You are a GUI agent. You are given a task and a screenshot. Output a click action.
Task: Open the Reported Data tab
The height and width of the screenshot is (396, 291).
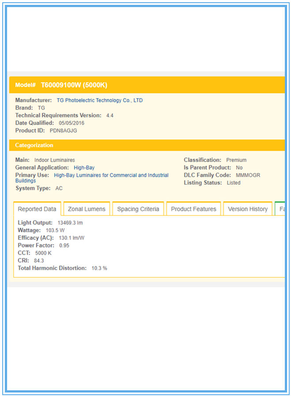[37, 209]
